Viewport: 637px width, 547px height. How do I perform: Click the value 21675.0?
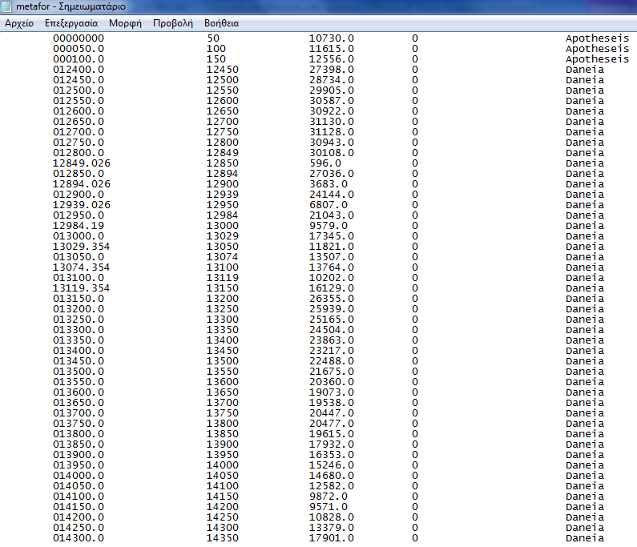pos(332,372)
